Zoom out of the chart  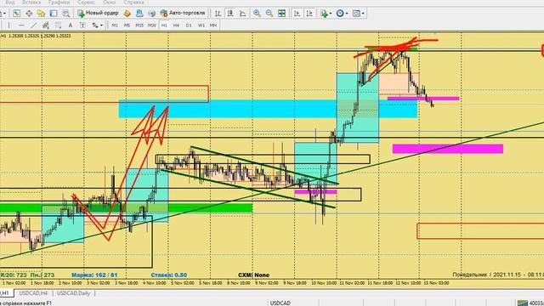click(269, 14)
